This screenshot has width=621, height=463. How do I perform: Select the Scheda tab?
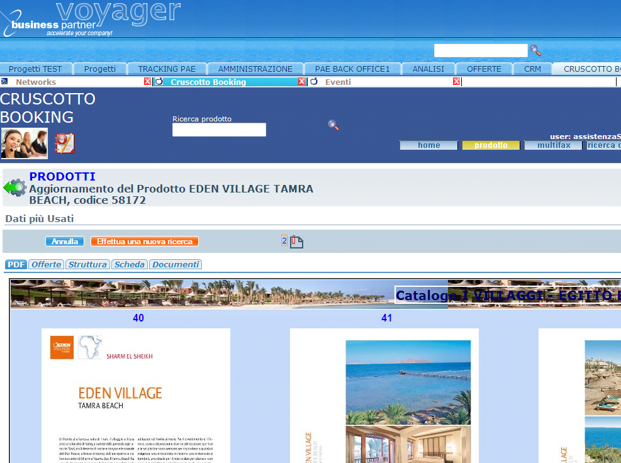pyautogui.click(x=130, y=264)
